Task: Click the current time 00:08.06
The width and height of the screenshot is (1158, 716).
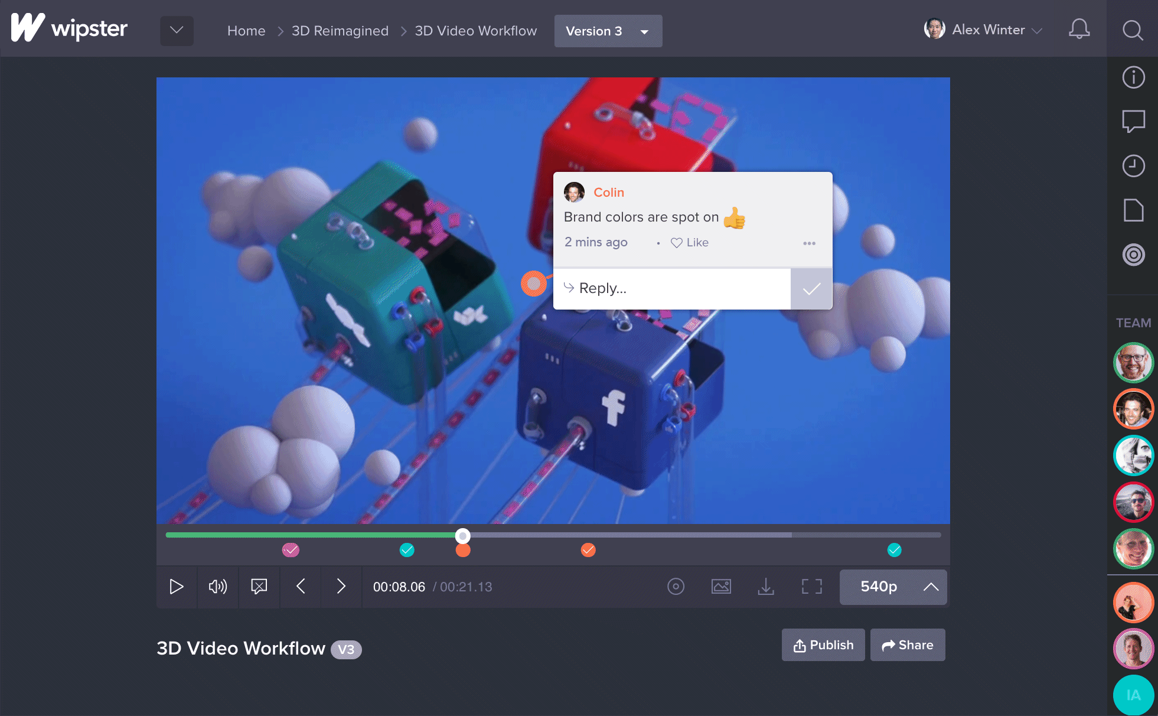Action: coord(399,587)
